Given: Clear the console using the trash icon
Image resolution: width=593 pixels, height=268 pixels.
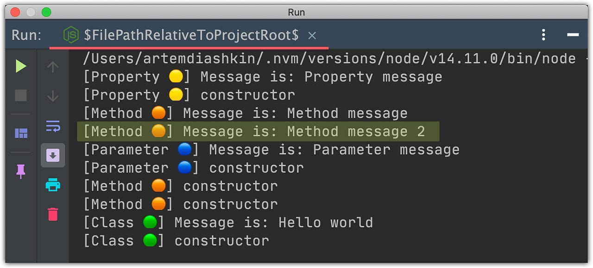Looking at the screenshot, I should click(x=52, y=214).
